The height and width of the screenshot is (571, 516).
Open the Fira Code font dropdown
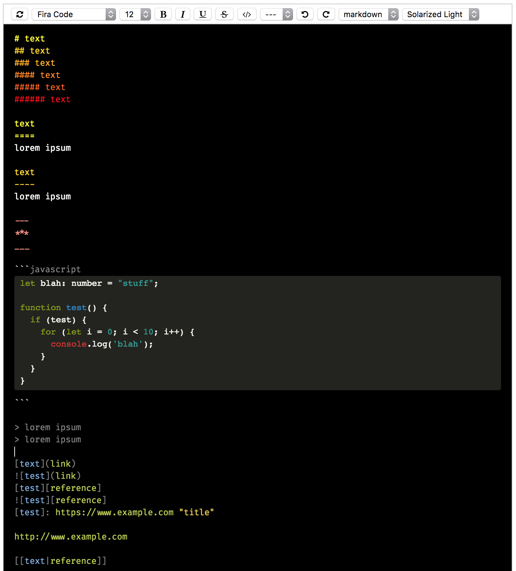(74, 14)
